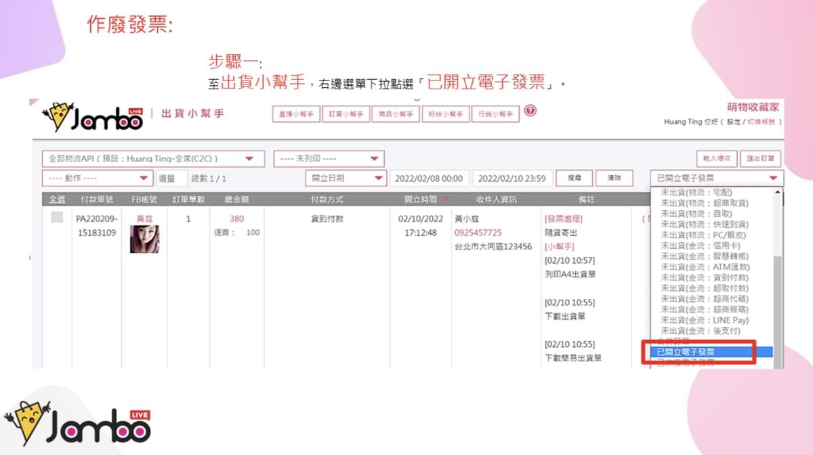Screen dimensions: 813x455
Task: Select 未出貨(金流：ATM匯款) option
Action: pos(705,267)
